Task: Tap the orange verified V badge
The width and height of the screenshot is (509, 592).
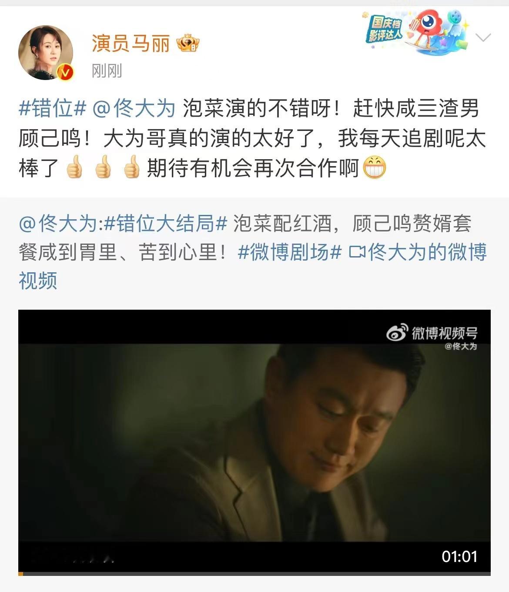Action: pyautogui.click(x=65, y=72)
